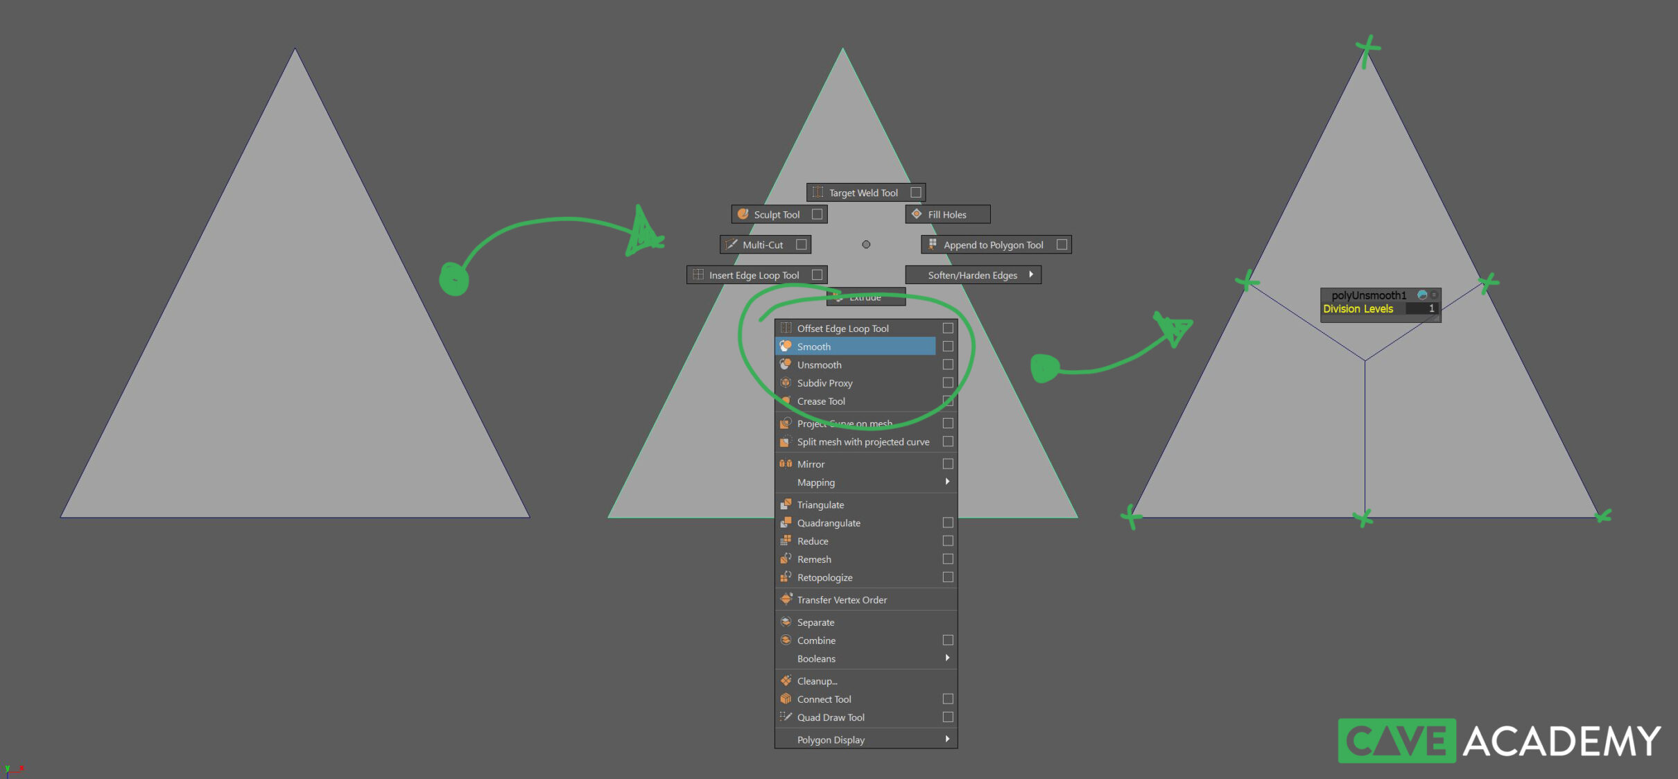Open the Combine options checkbox

coord(948,640)
